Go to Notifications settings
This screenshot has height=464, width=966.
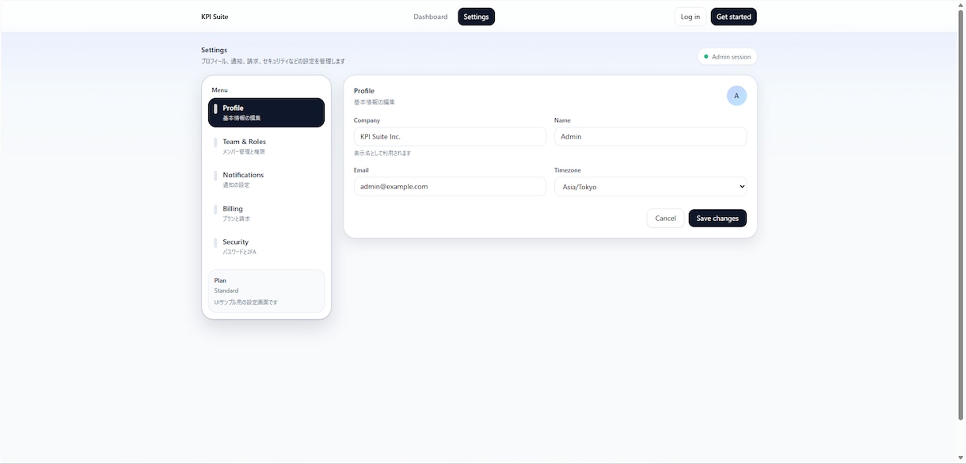click(266, 179)
